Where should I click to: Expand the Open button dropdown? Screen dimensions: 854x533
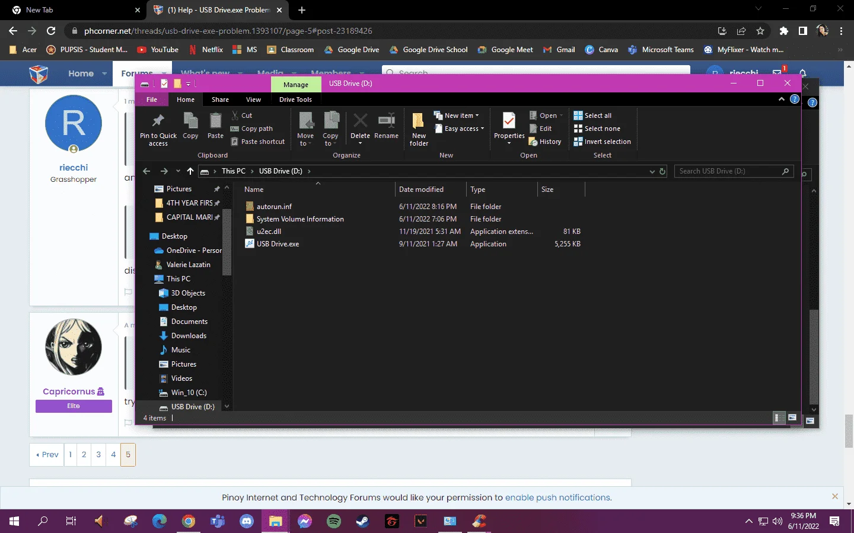[x=561, y=115]
